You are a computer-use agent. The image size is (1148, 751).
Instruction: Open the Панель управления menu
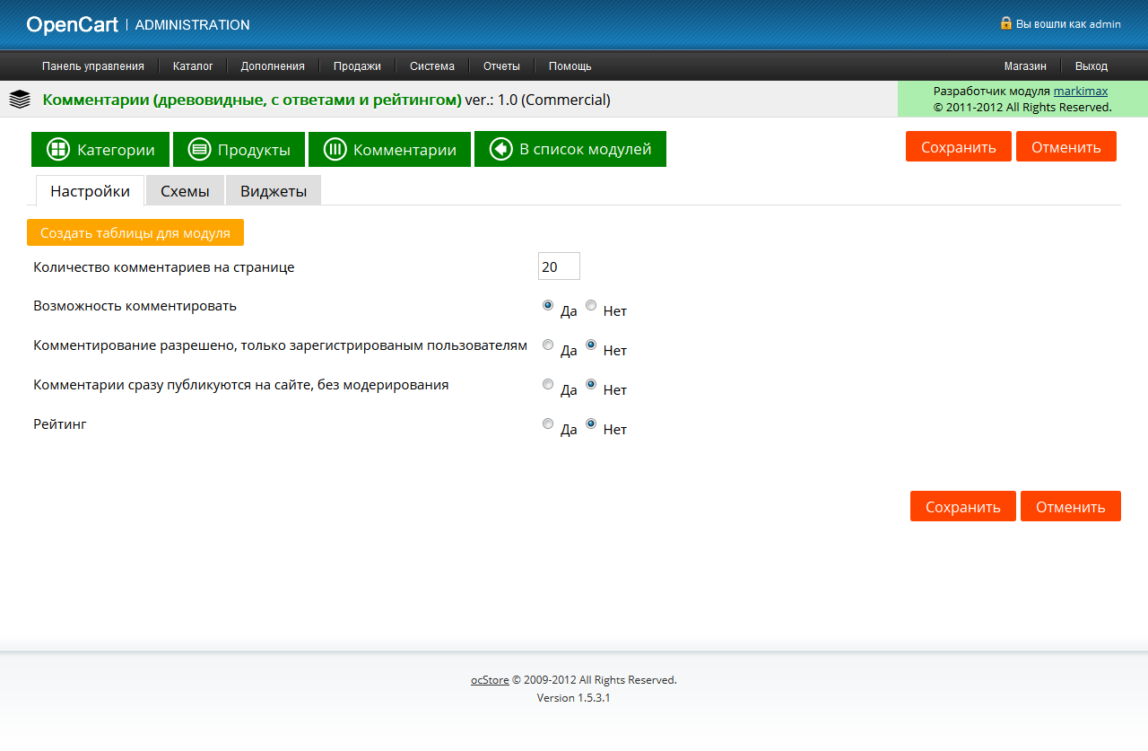coord(93,65)
